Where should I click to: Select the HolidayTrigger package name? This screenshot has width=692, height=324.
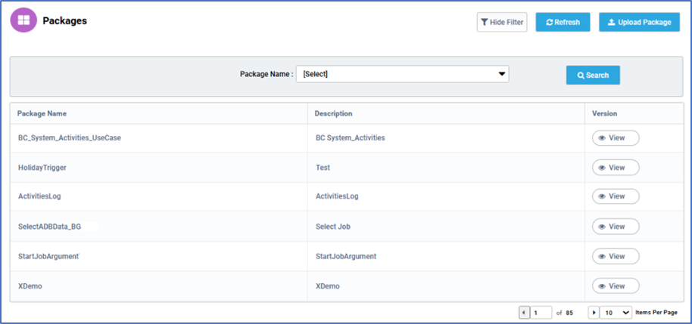coord(42,168)
